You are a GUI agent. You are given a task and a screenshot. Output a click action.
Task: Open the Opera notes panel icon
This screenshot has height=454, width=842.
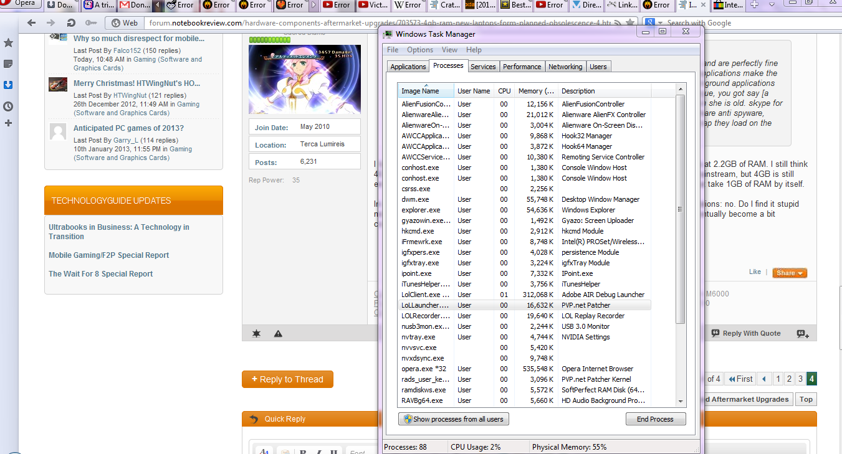pos(9,64)
